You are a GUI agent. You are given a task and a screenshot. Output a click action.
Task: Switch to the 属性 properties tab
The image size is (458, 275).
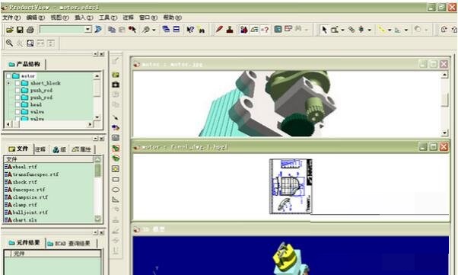(x=82, y=149)
